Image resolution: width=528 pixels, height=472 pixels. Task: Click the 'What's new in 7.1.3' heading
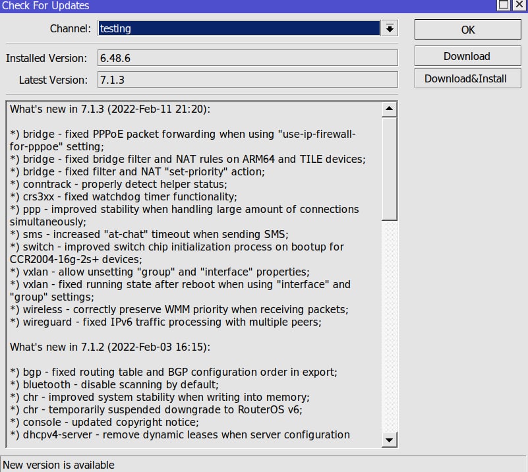coord(110,109)
